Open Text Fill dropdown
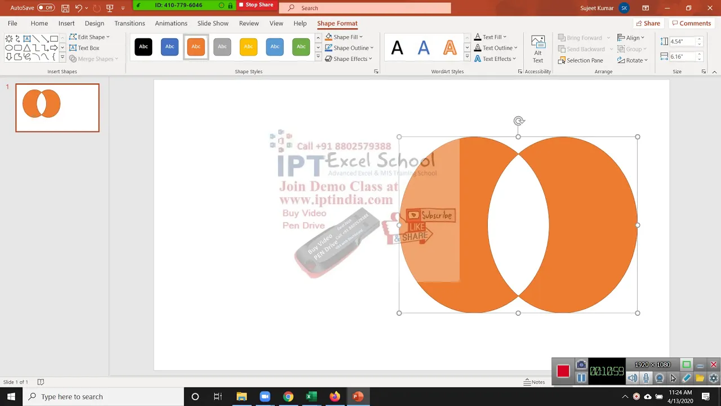721x406 pixels. 490,37
